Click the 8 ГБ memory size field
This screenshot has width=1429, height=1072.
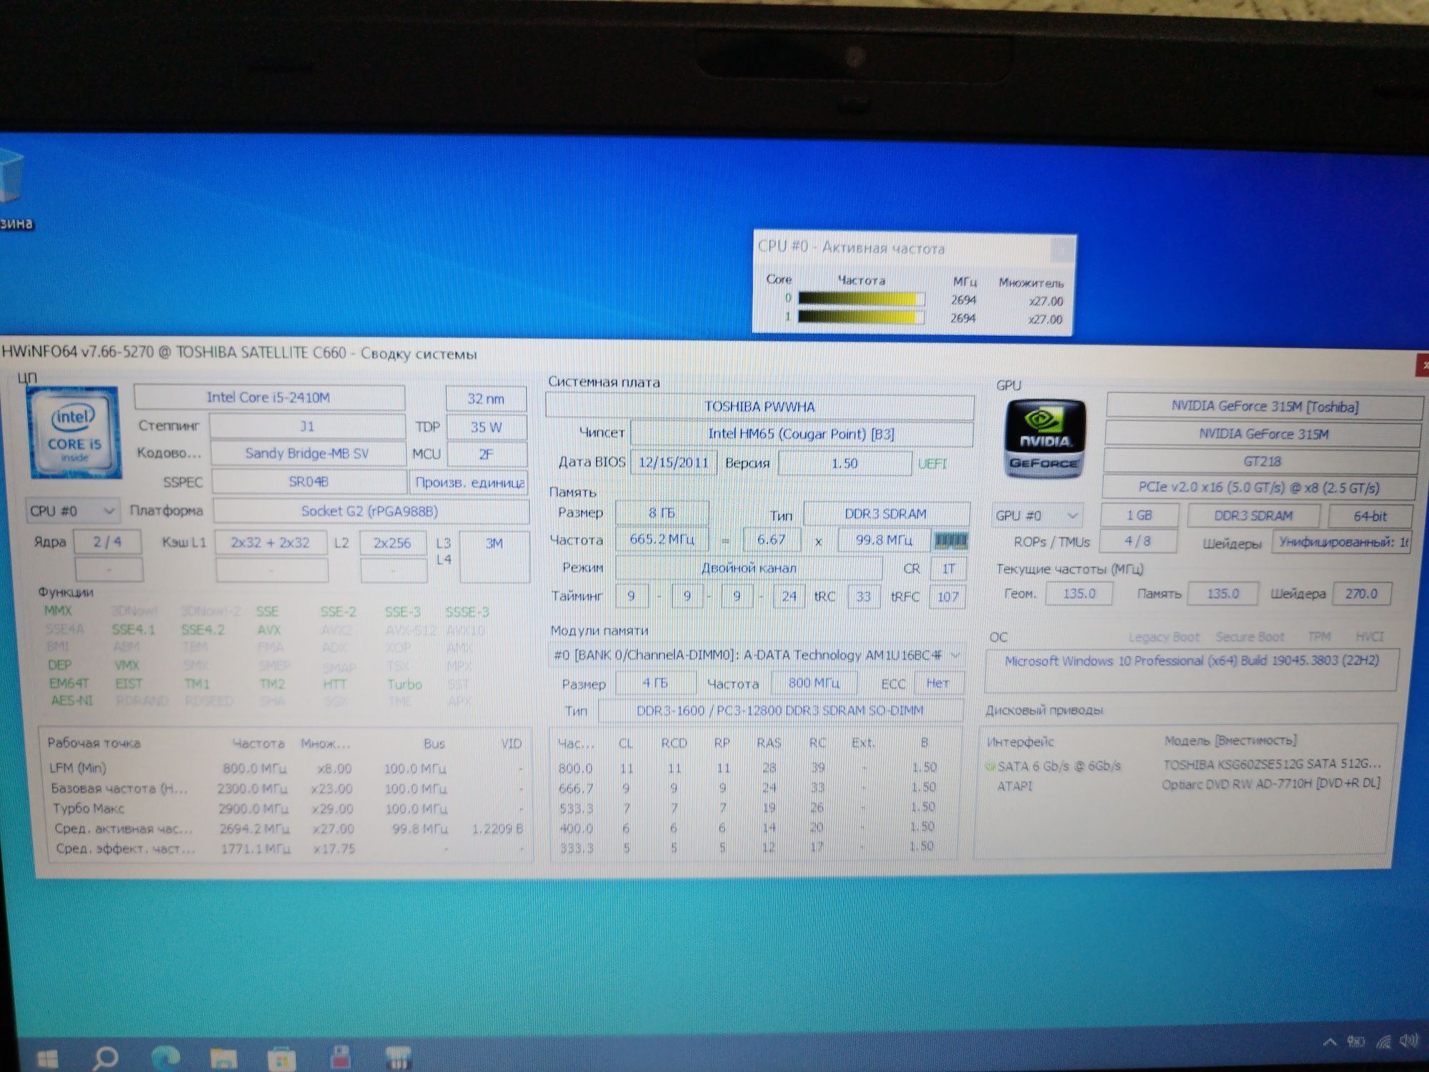pos(662,513)
